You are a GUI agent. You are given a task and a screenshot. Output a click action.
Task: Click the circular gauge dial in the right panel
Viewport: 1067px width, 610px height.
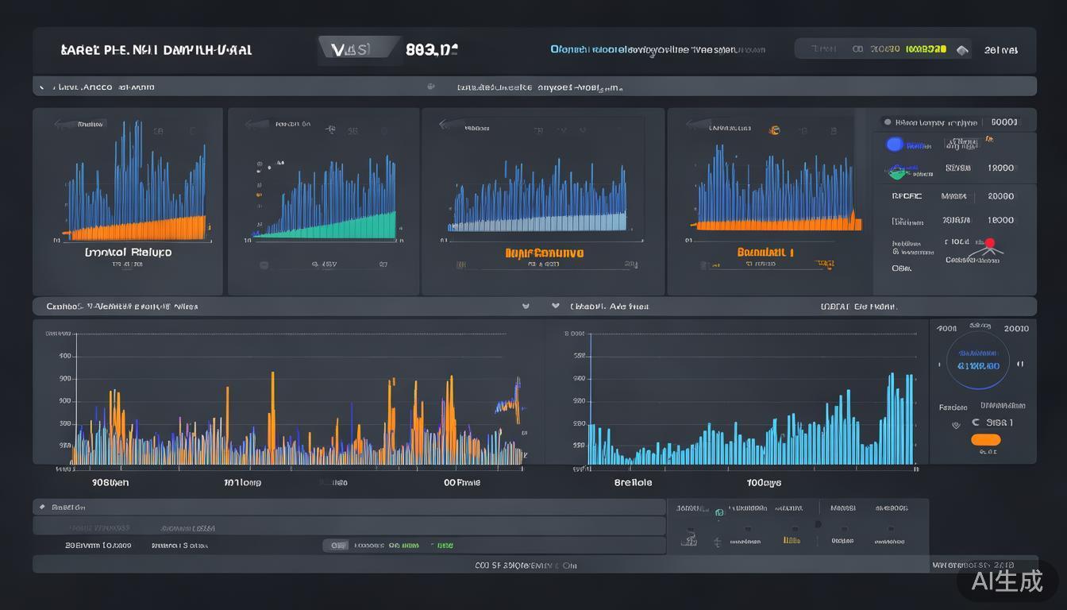click(978, 361)
